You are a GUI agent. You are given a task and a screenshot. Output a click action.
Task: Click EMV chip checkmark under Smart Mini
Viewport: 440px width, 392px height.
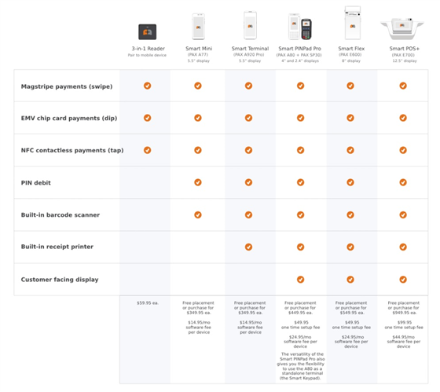pyautogui.click(x=198, y=118)
